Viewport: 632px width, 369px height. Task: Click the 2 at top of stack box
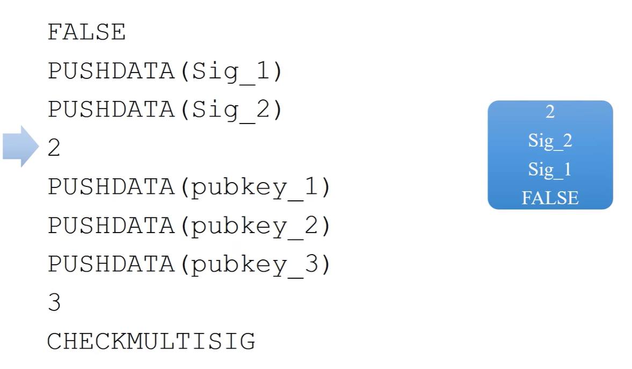[x=550, y=112]
